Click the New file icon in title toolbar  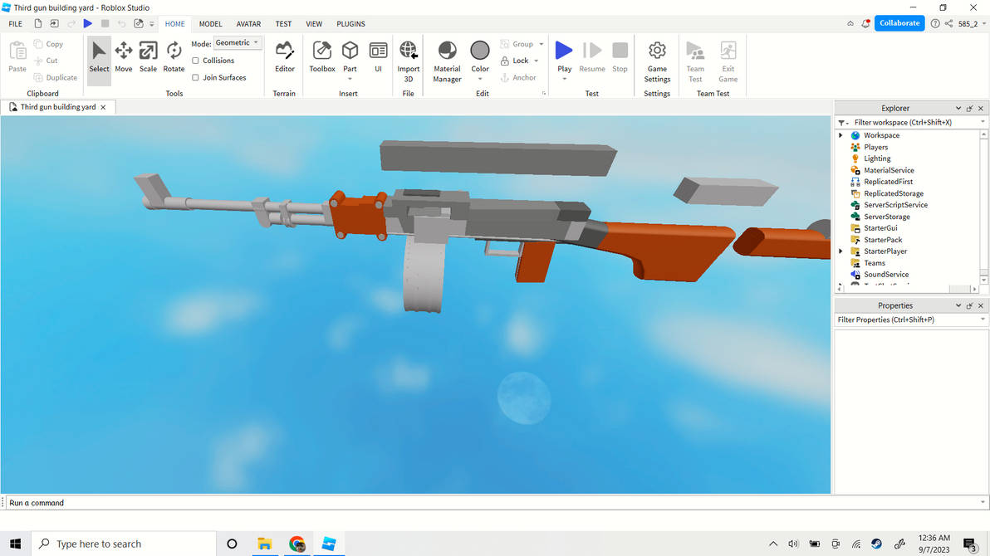38,23
